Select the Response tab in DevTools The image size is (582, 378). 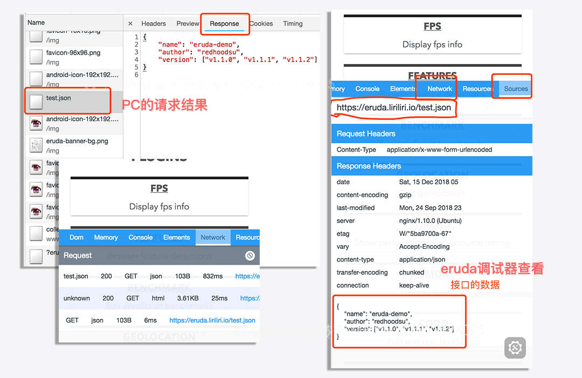click(x=224, y=24)
